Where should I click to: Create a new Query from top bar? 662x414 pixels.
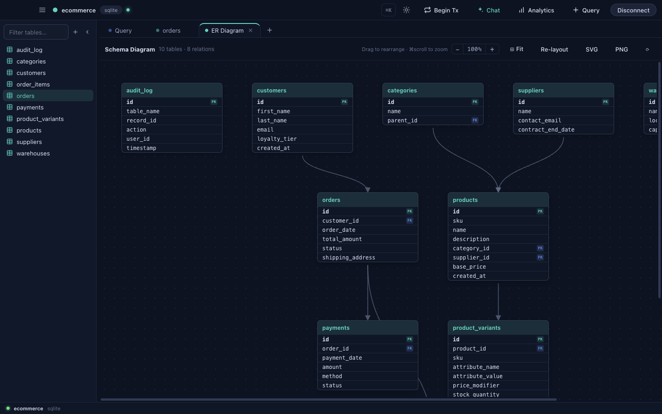pos(586,10)
